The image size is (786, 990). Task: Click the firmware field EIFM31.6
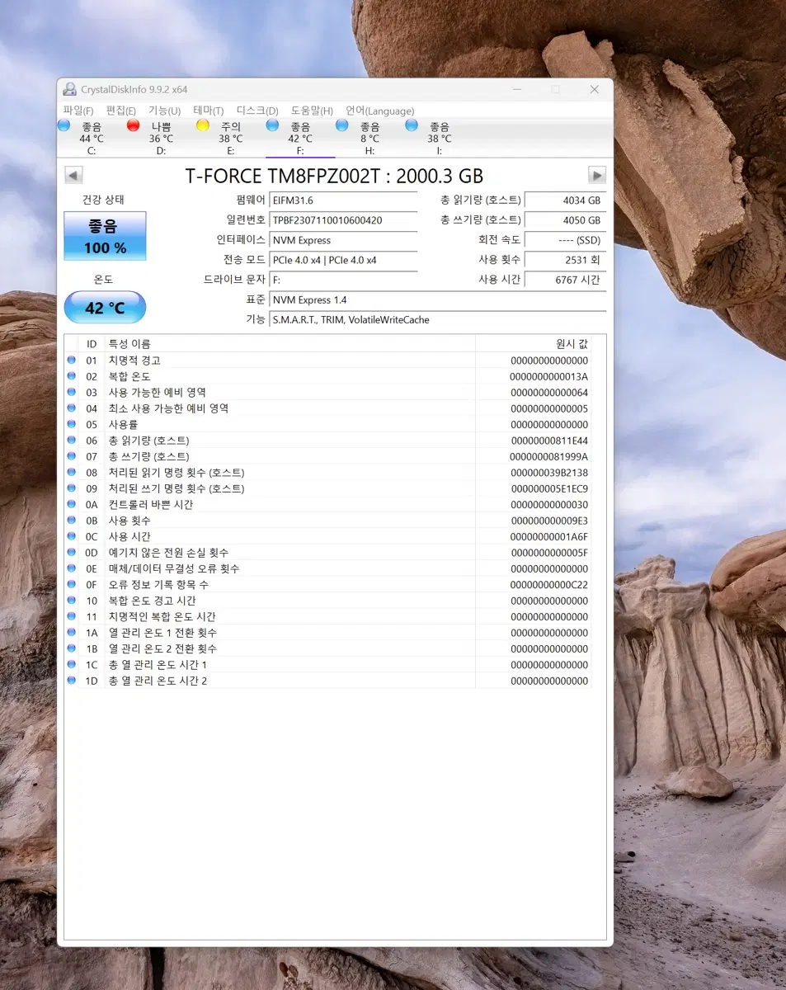pos(343,200)
